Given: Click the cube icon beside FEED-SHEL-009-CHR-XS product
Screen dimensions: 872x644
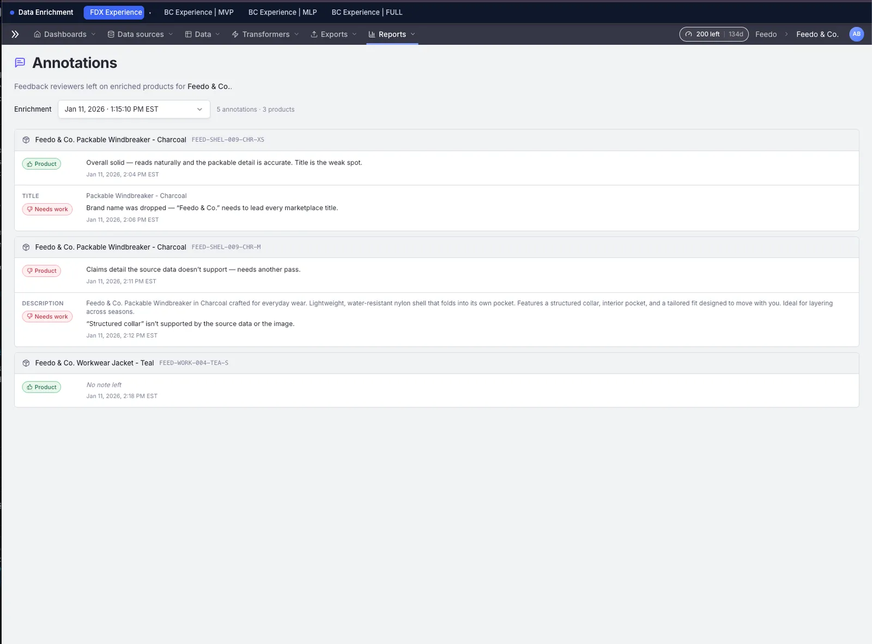Looking at the screenshot, I should [26, 140].
